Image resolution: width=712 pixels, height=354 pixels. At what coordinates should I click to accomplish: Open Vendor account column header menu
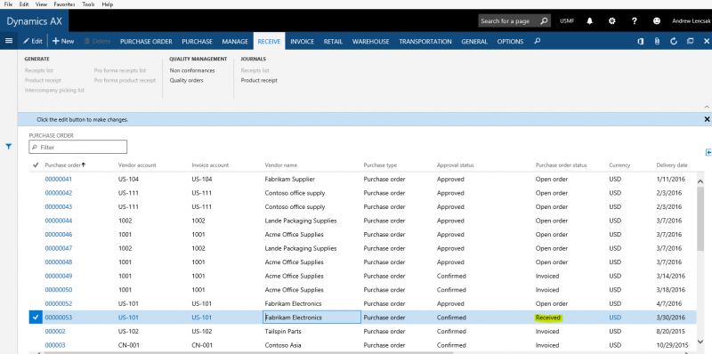(137, 165)
